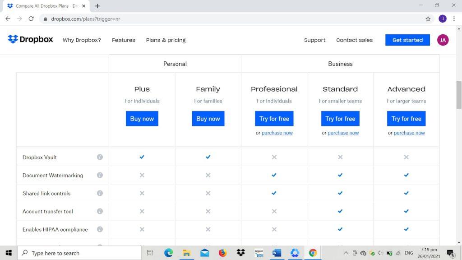Try the Advanced plan for free
Image resolution: width=462 pixels, height=260 pixels.
(407, 119)
